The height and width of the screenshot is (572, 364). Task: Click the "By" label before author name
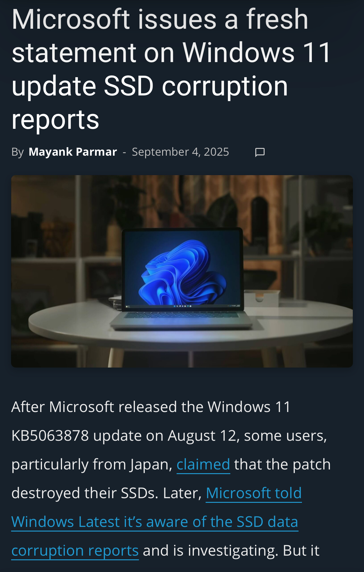[x=18, y=152]
